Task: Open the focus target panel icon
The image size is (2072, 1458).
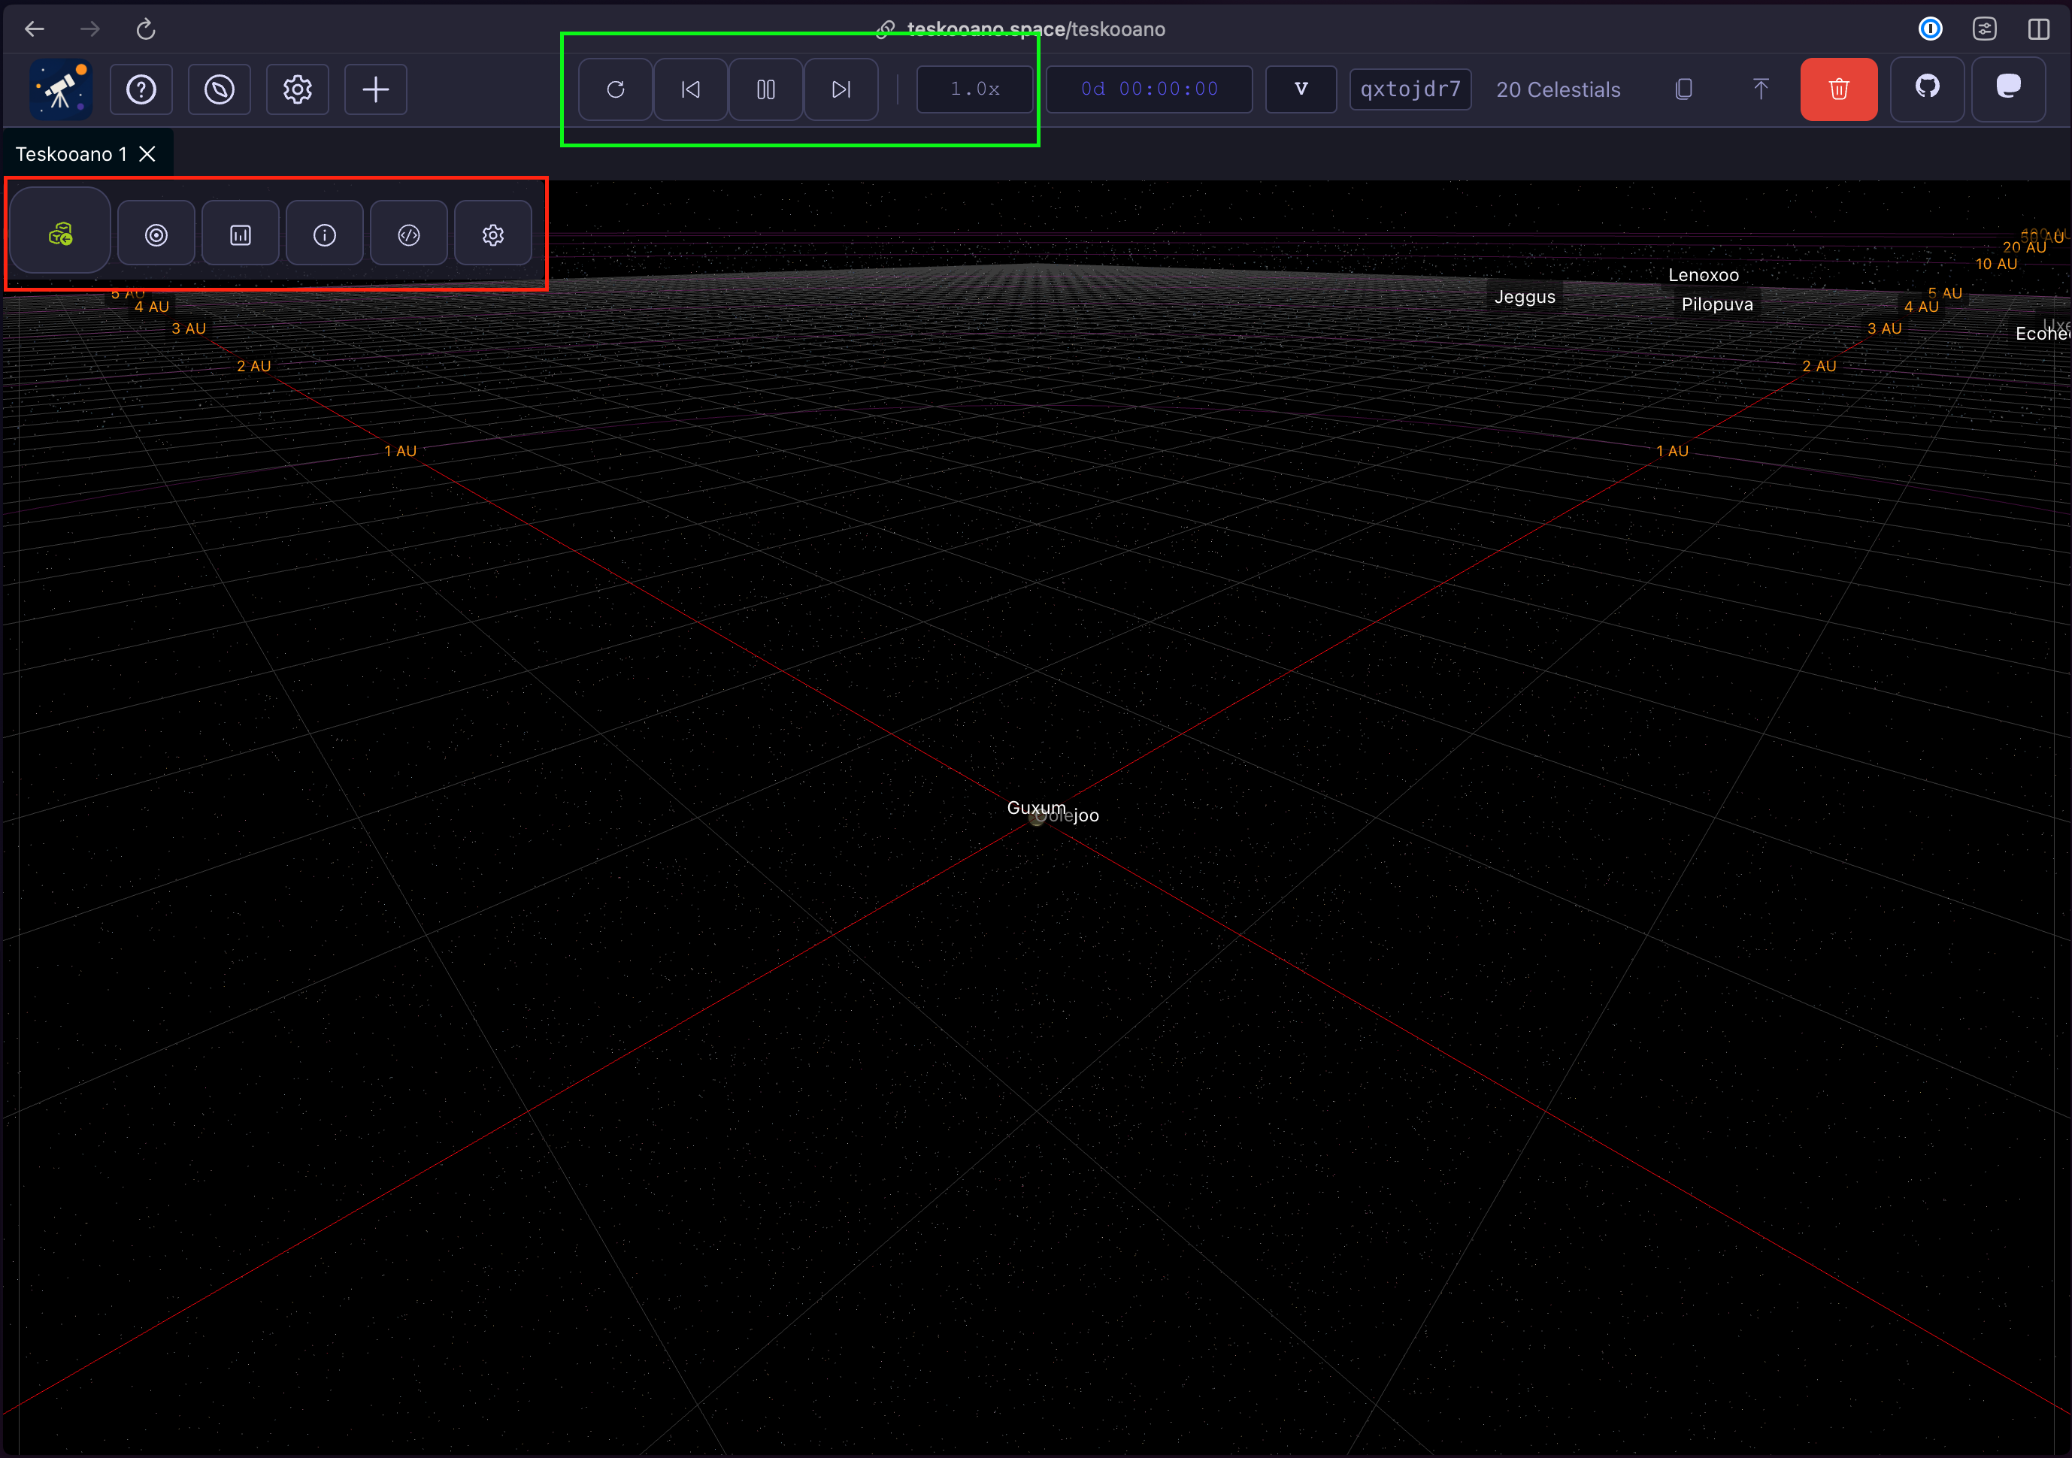Action: [x=156, y=234]
